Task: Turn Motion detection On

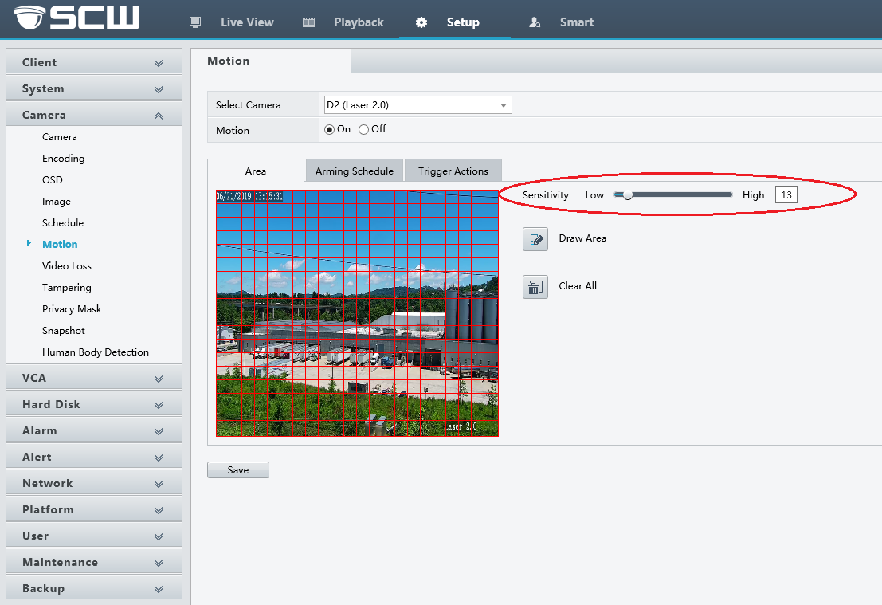Action: [x=330, y=129]
